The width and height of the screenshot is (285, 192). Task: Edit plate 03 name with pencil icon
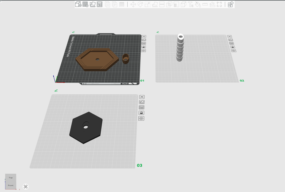click(56, 91)
